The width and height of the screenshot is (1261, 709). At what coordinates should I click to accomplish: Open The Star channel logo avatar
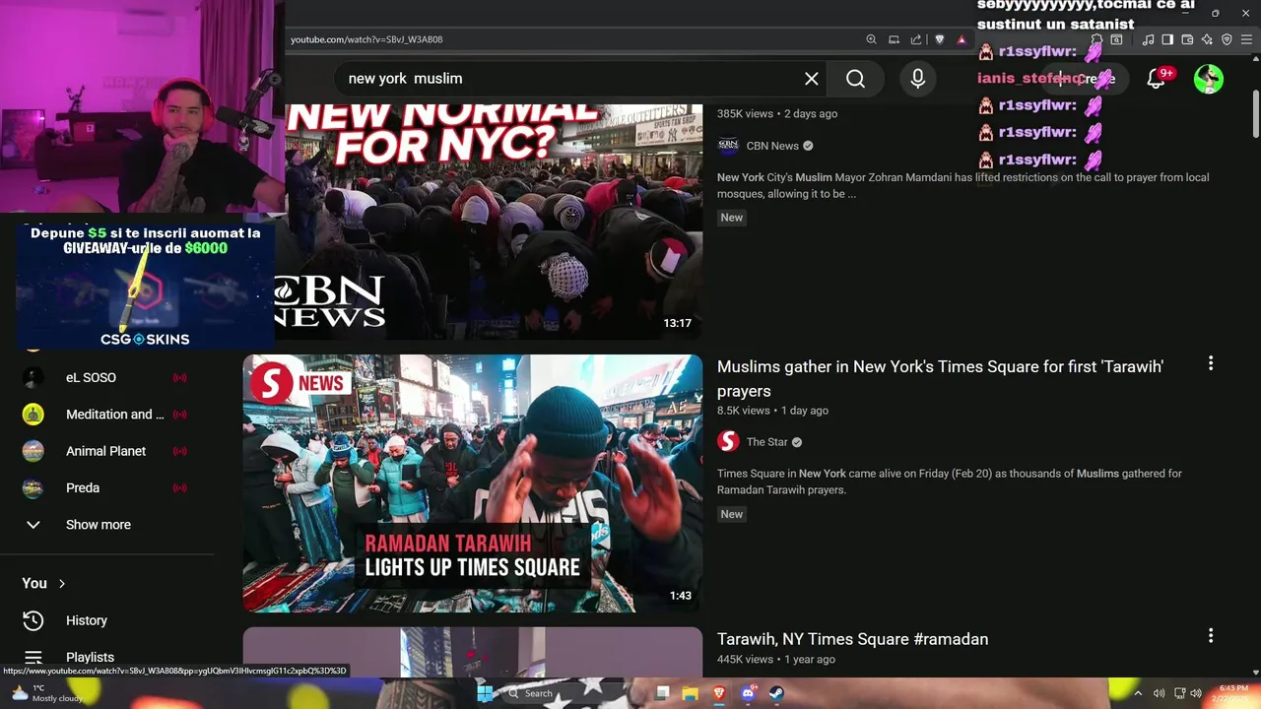(x=728, y=441)
